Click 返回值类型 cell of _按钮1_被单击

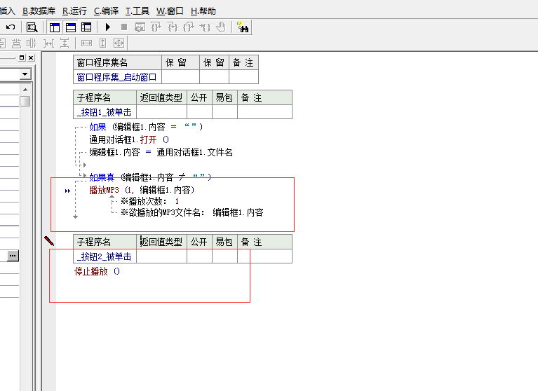coord(161,112)
